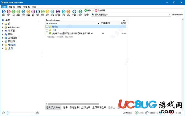Convert to EMF format

tap(47, 13)
